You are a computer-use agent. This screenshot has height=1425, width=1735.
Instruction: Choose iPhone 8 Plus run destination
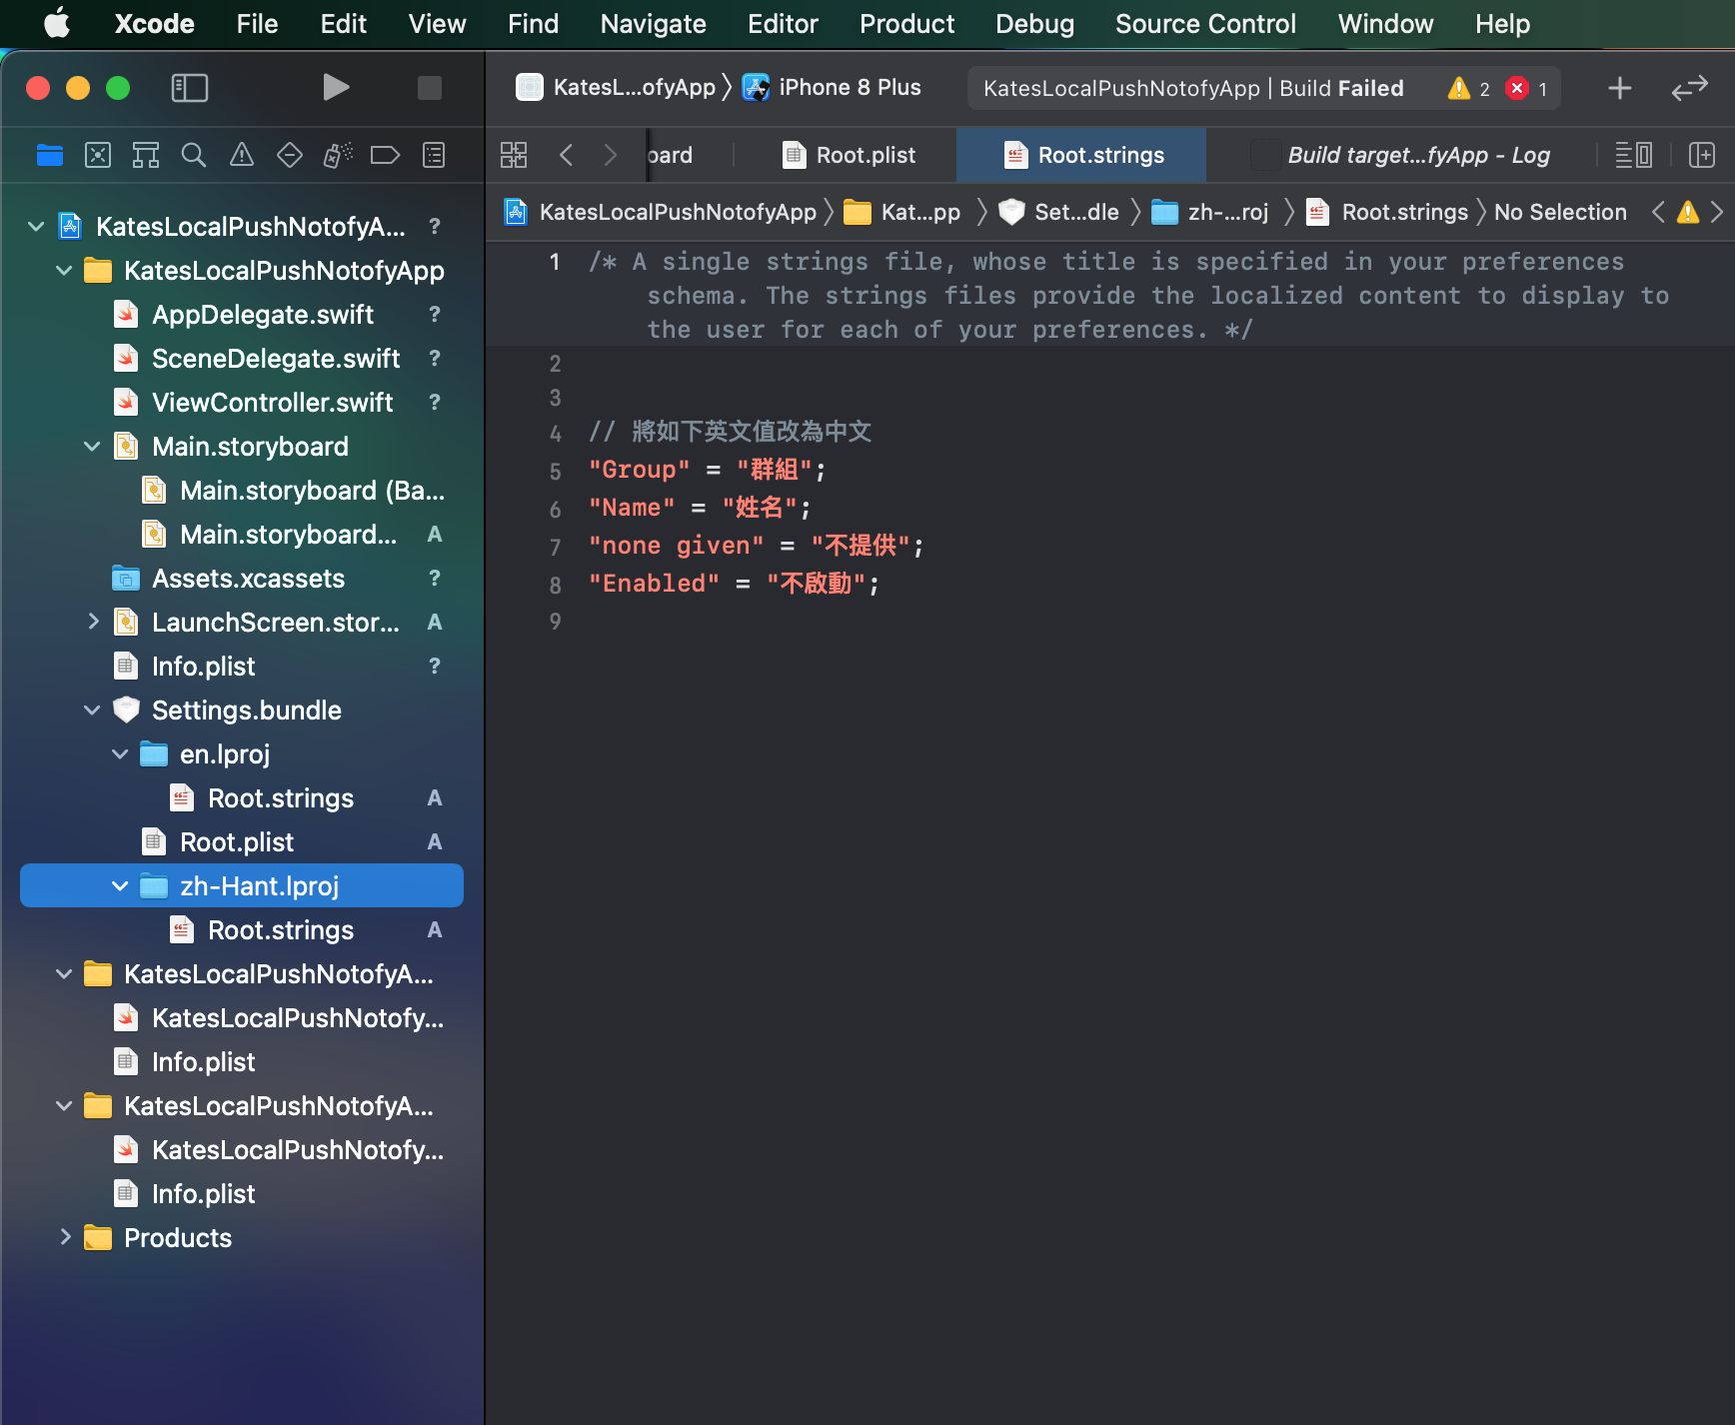832,88
